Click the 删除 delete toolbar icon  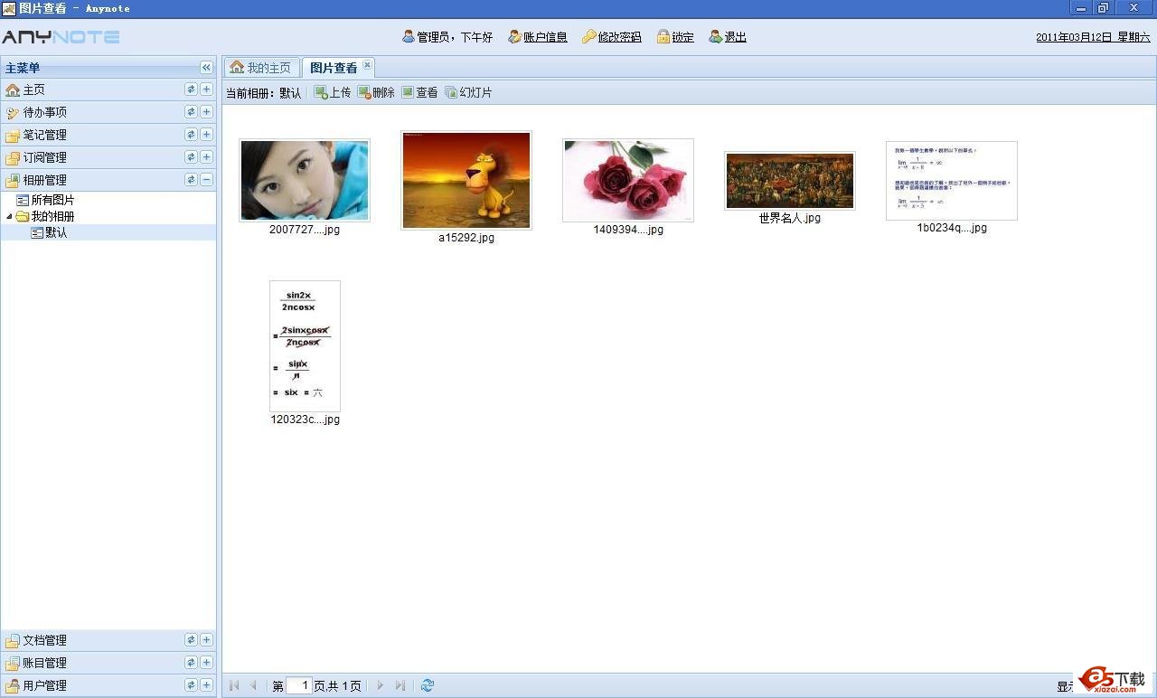[x=364, y=93]
